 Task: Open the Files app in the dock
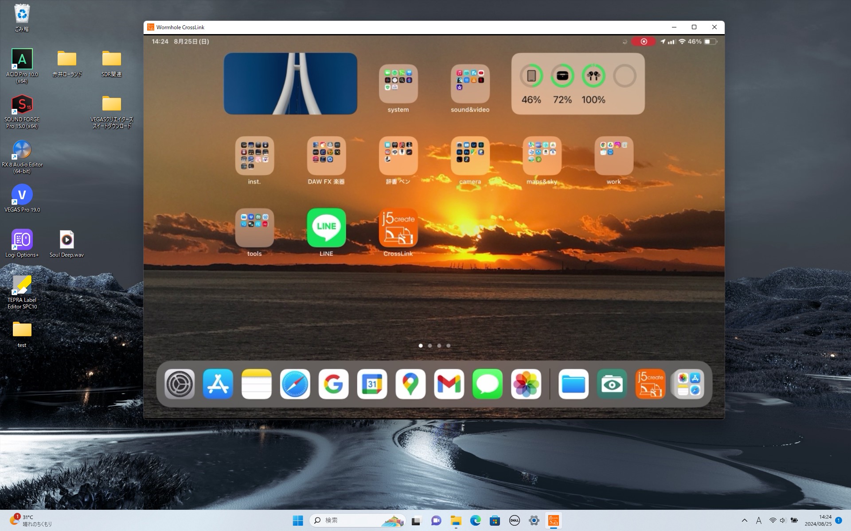[x=573, y=384]
